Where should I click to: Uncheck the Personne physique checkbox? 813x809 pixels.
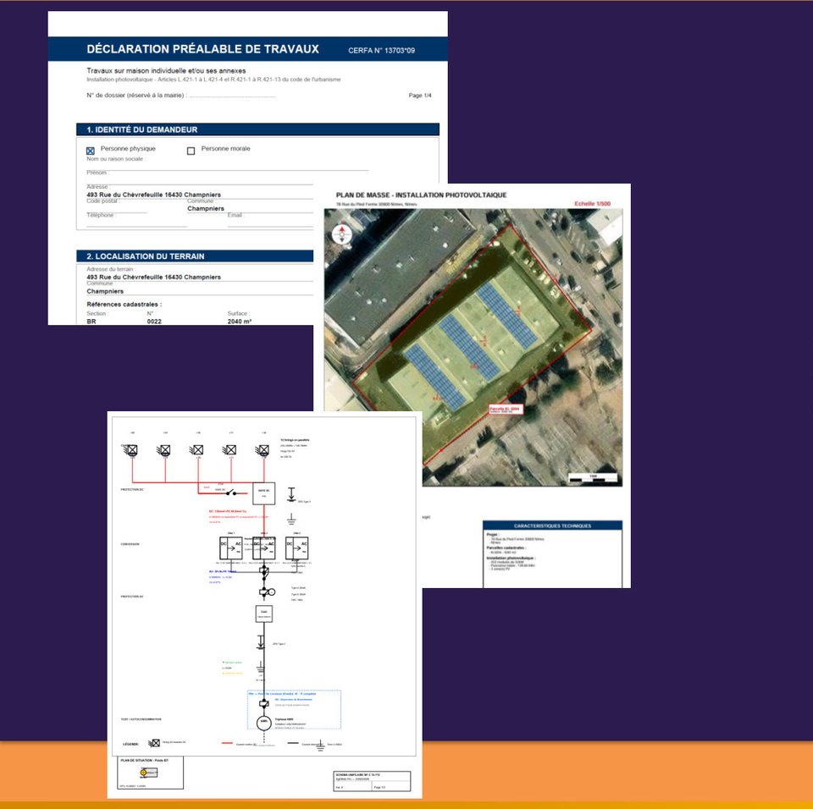(x=91, y=148)
